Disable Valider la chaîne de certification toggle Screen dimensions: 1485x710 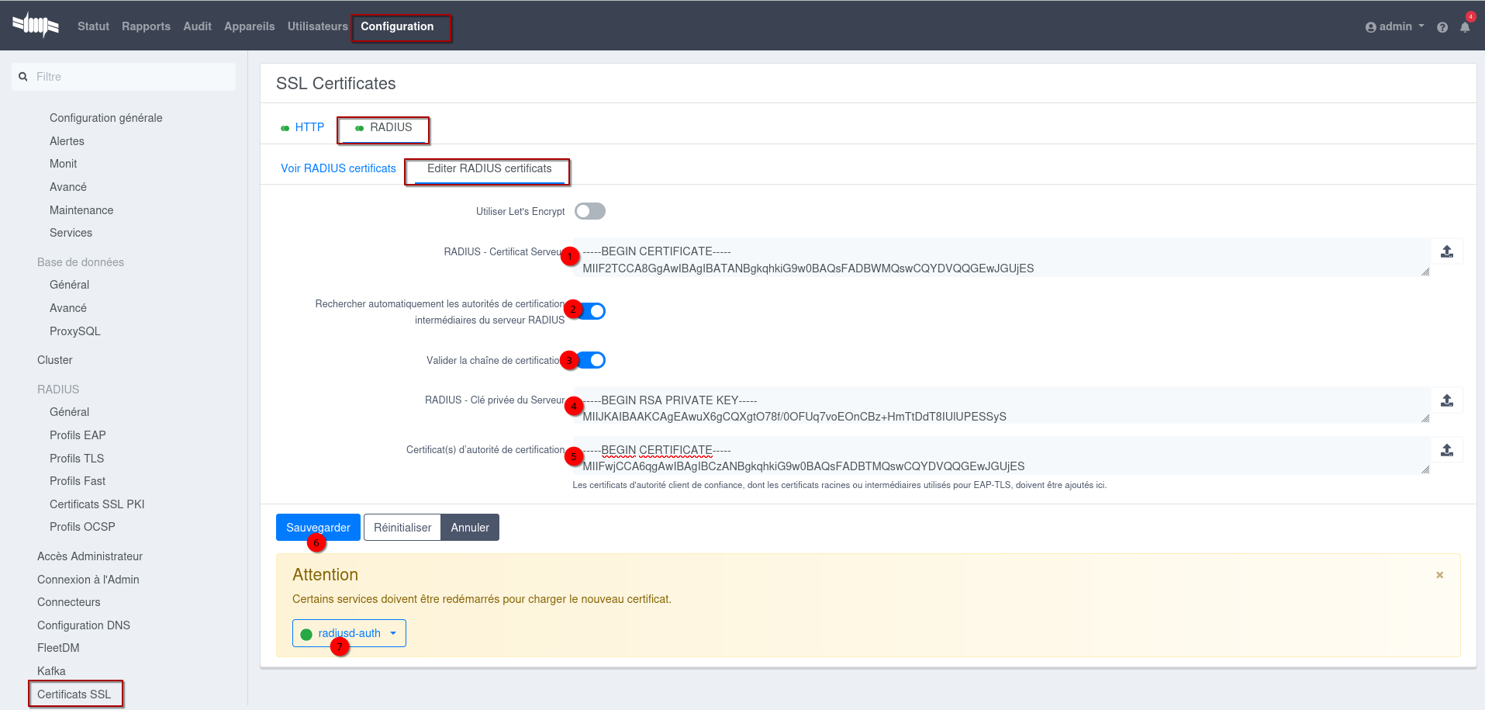point(592,360)
